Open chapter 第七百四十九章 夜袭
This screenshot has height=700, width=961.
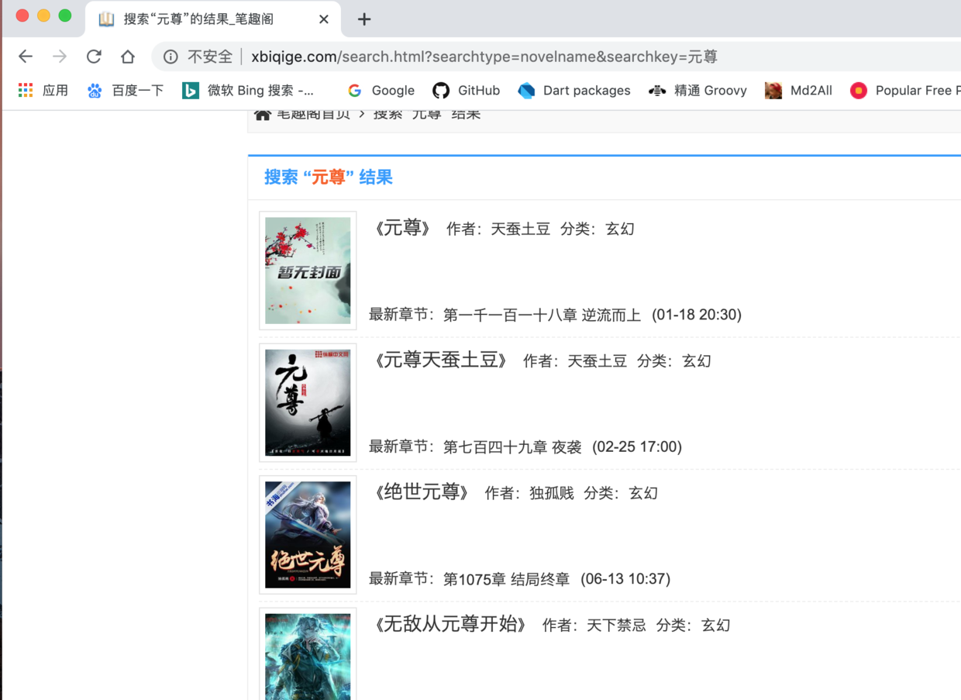(512, 447)
